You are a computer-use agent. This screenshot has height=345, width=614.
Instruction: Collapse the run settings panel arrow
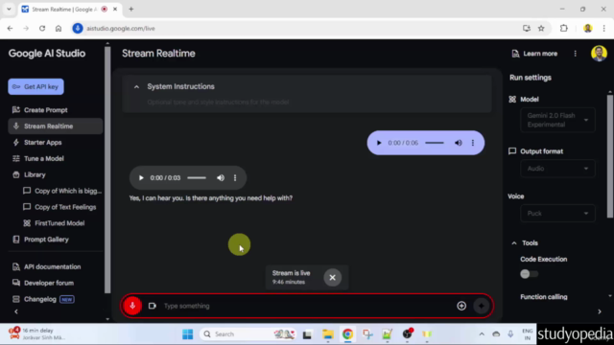[x=600, y=311]
